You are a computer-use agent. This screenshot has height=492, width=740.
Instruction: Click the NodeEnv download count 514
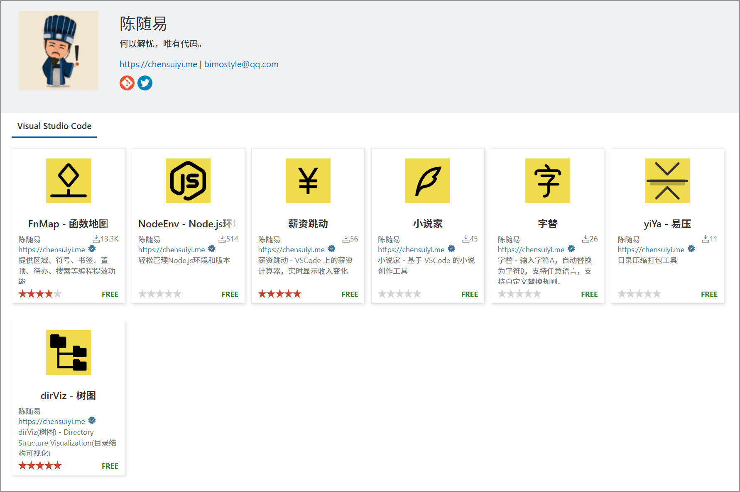tap(228, 239)
